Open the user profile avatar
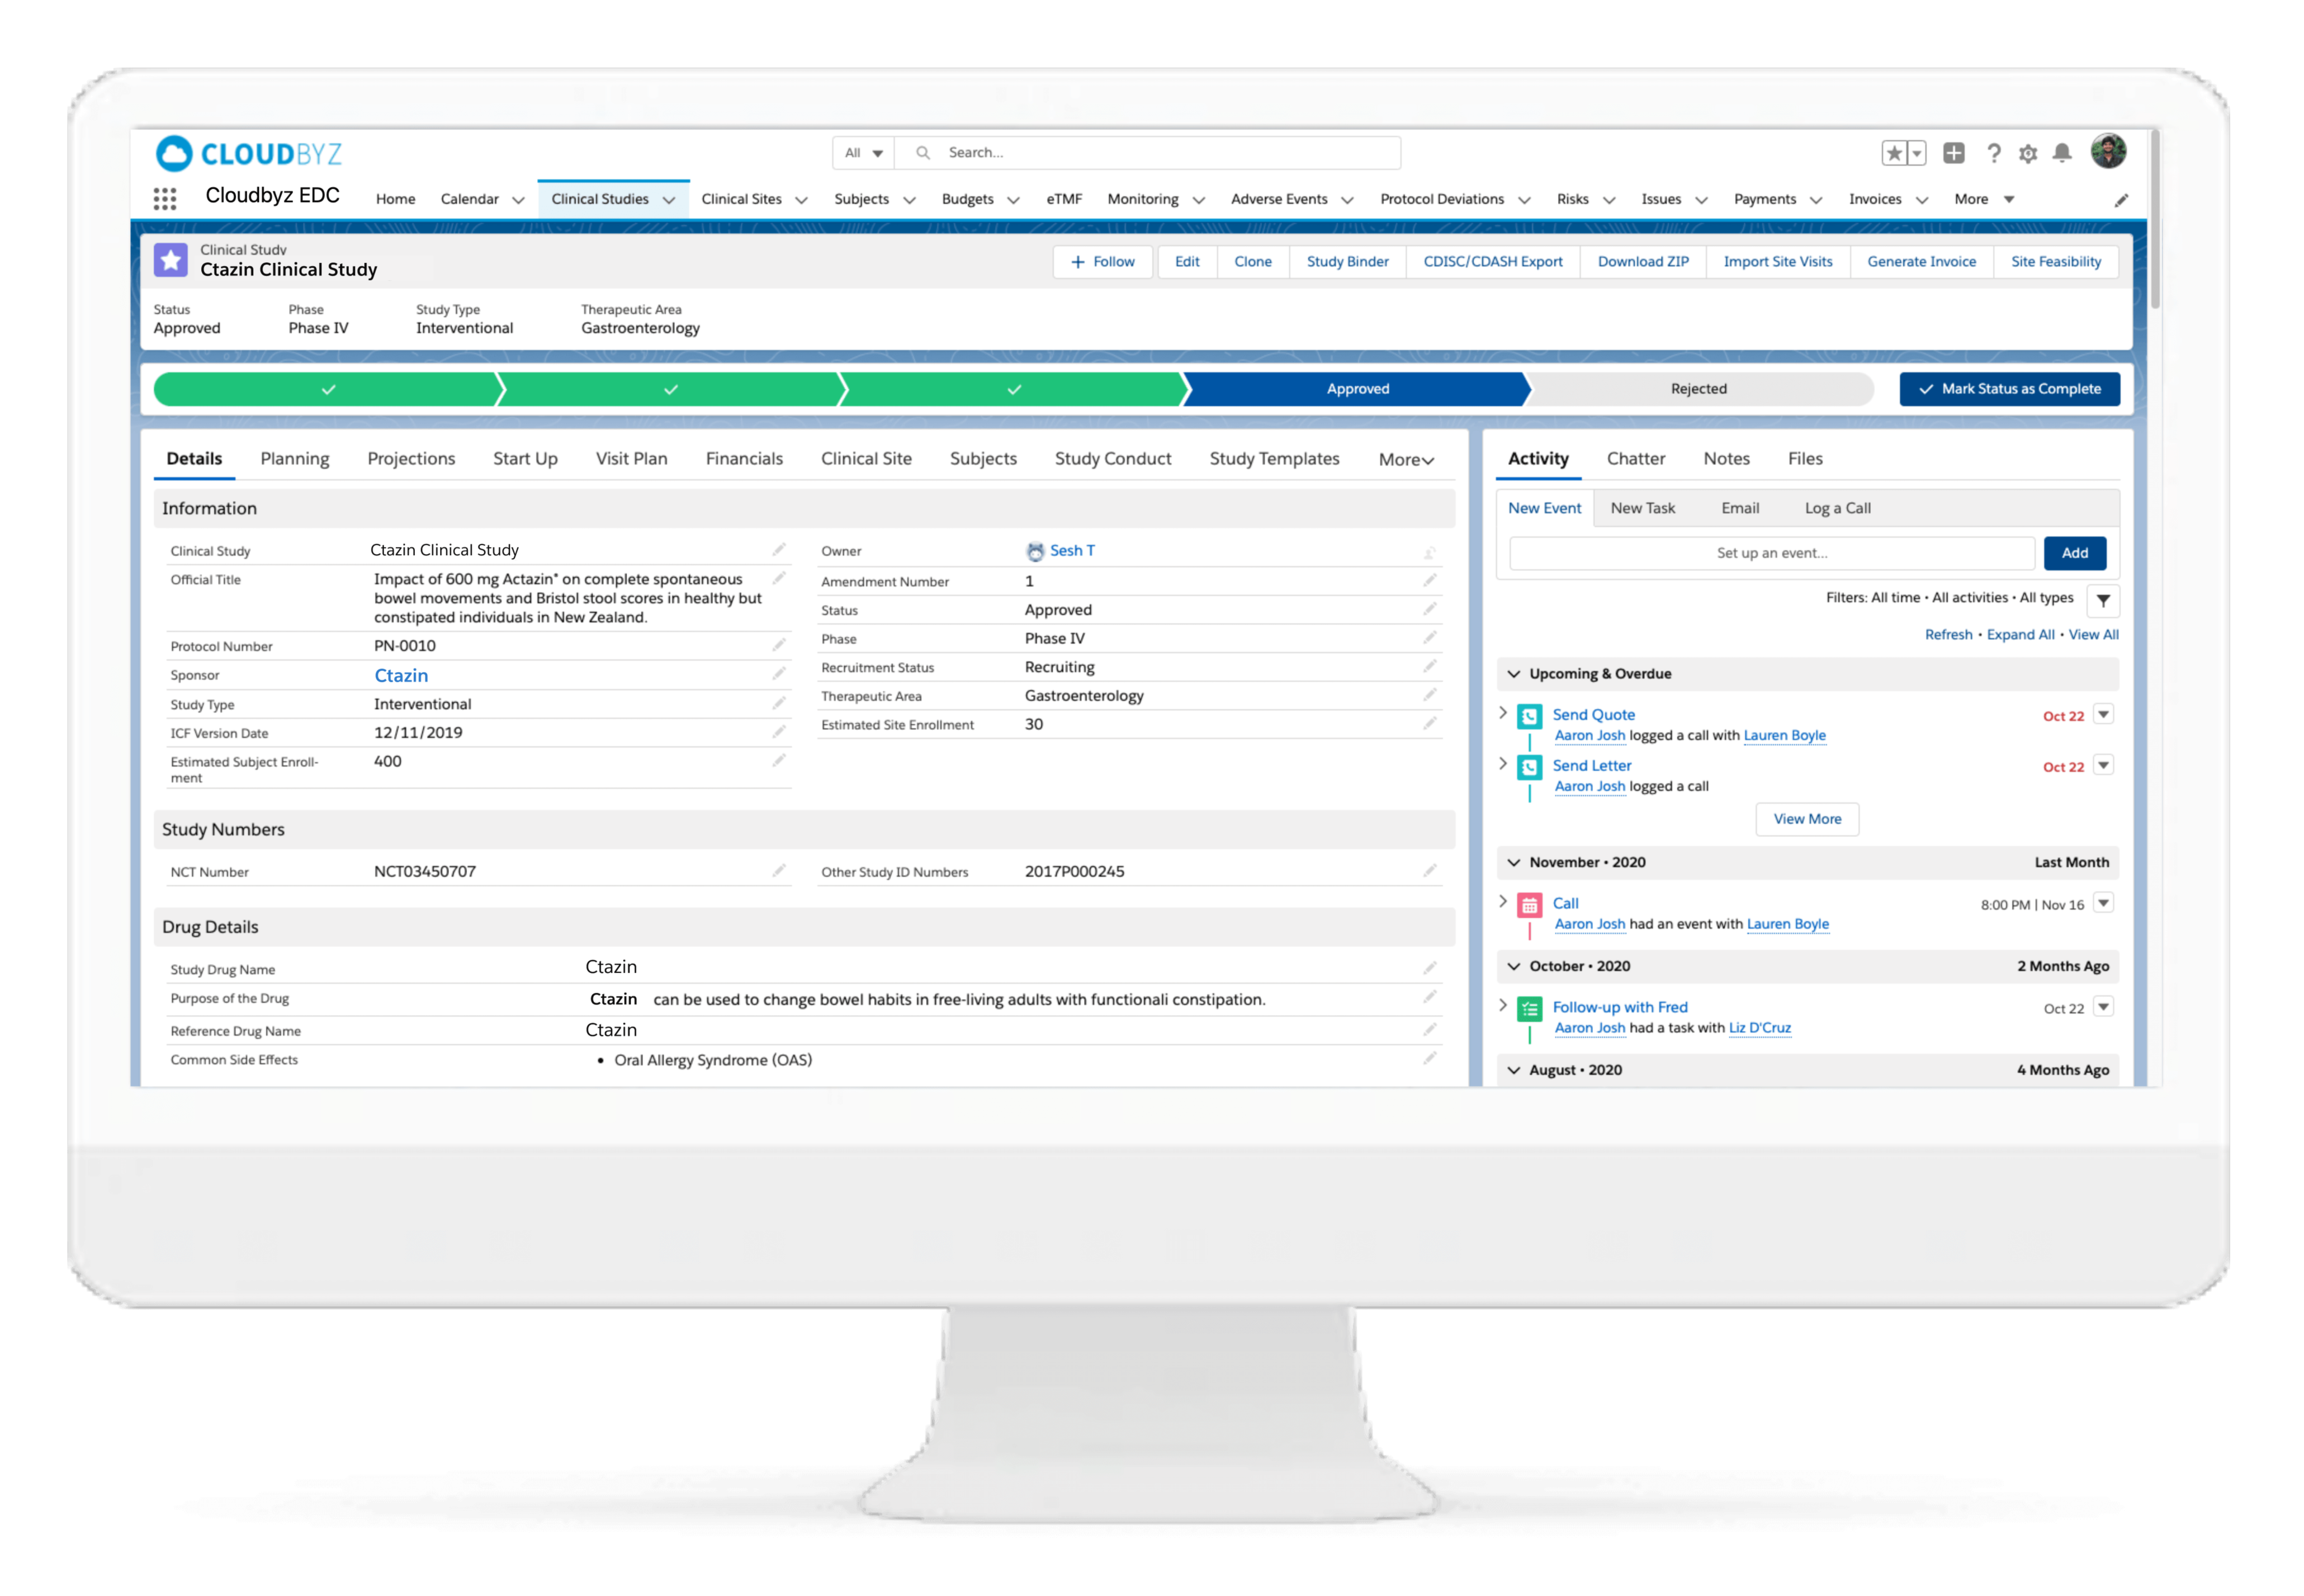Screen dimensions: 2304x1596 (2108, 152)
